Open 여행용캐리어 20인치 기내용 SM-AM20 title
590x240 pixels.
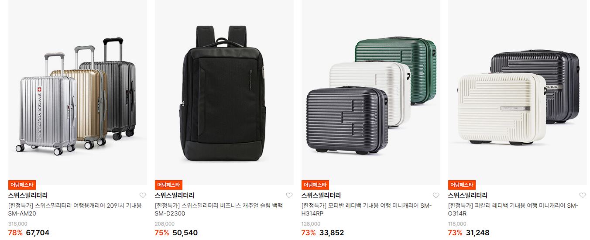pyautogui.click(x=75, y=209)
